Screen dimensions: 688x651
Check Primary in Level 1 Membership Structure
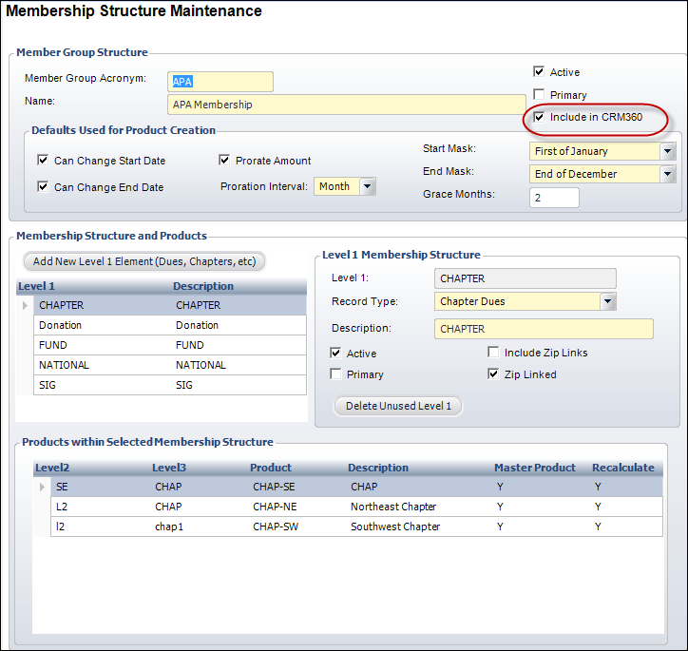335,373
